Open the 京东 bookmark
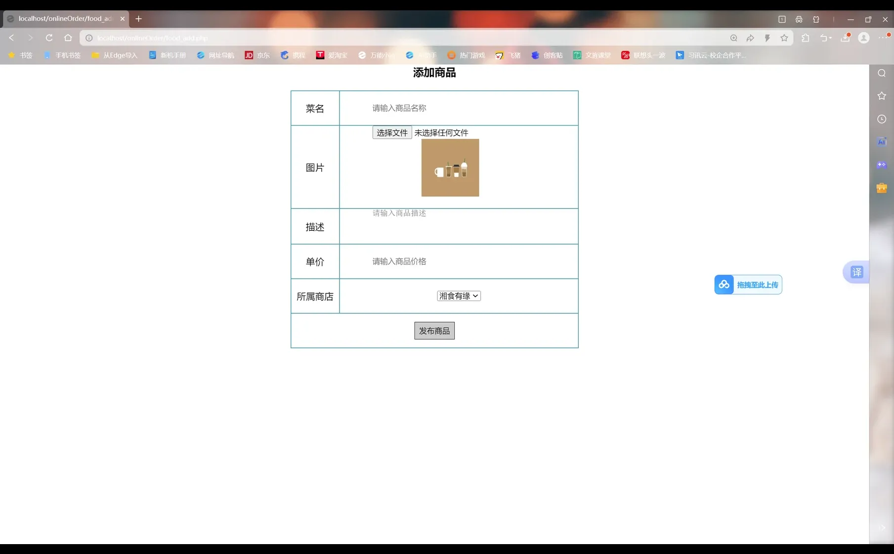 pos(257,55)
